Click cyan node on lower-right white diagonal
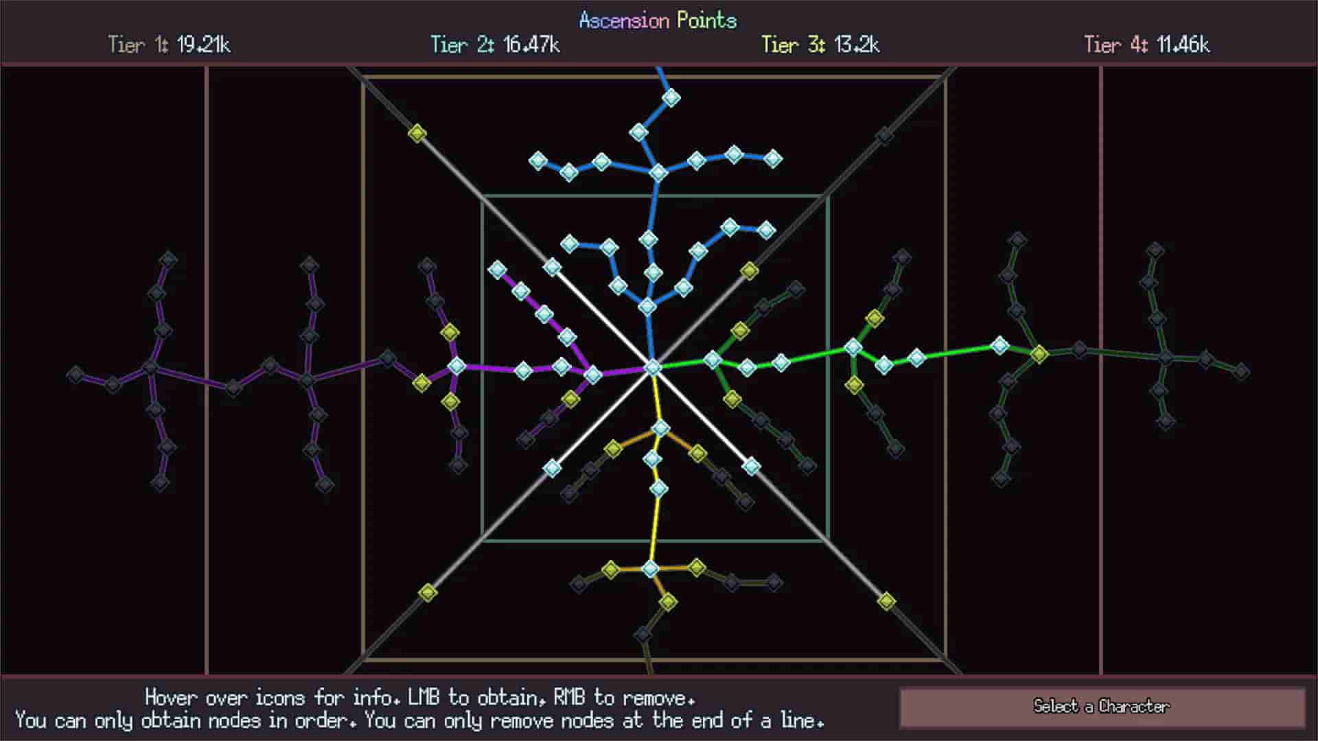1318x741 pixels. (x=751, y=467)
